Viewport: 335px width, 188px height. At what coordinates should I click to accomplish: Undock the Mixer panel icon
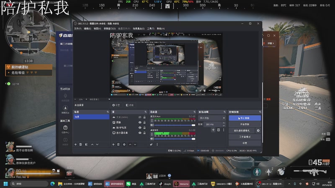194,112
